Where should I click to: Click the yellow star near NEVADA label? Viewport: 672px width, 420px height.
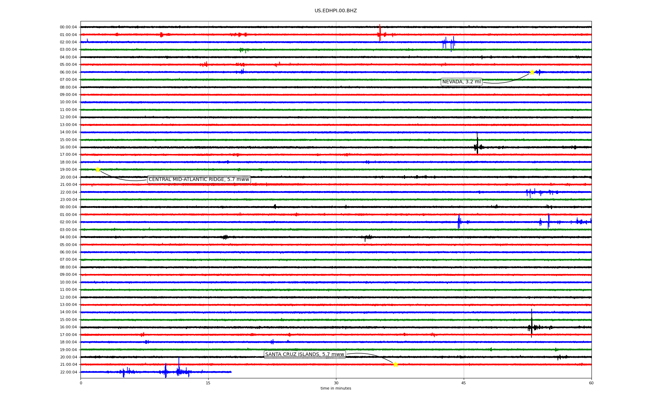pyautogui.click(x=532, y=72)
